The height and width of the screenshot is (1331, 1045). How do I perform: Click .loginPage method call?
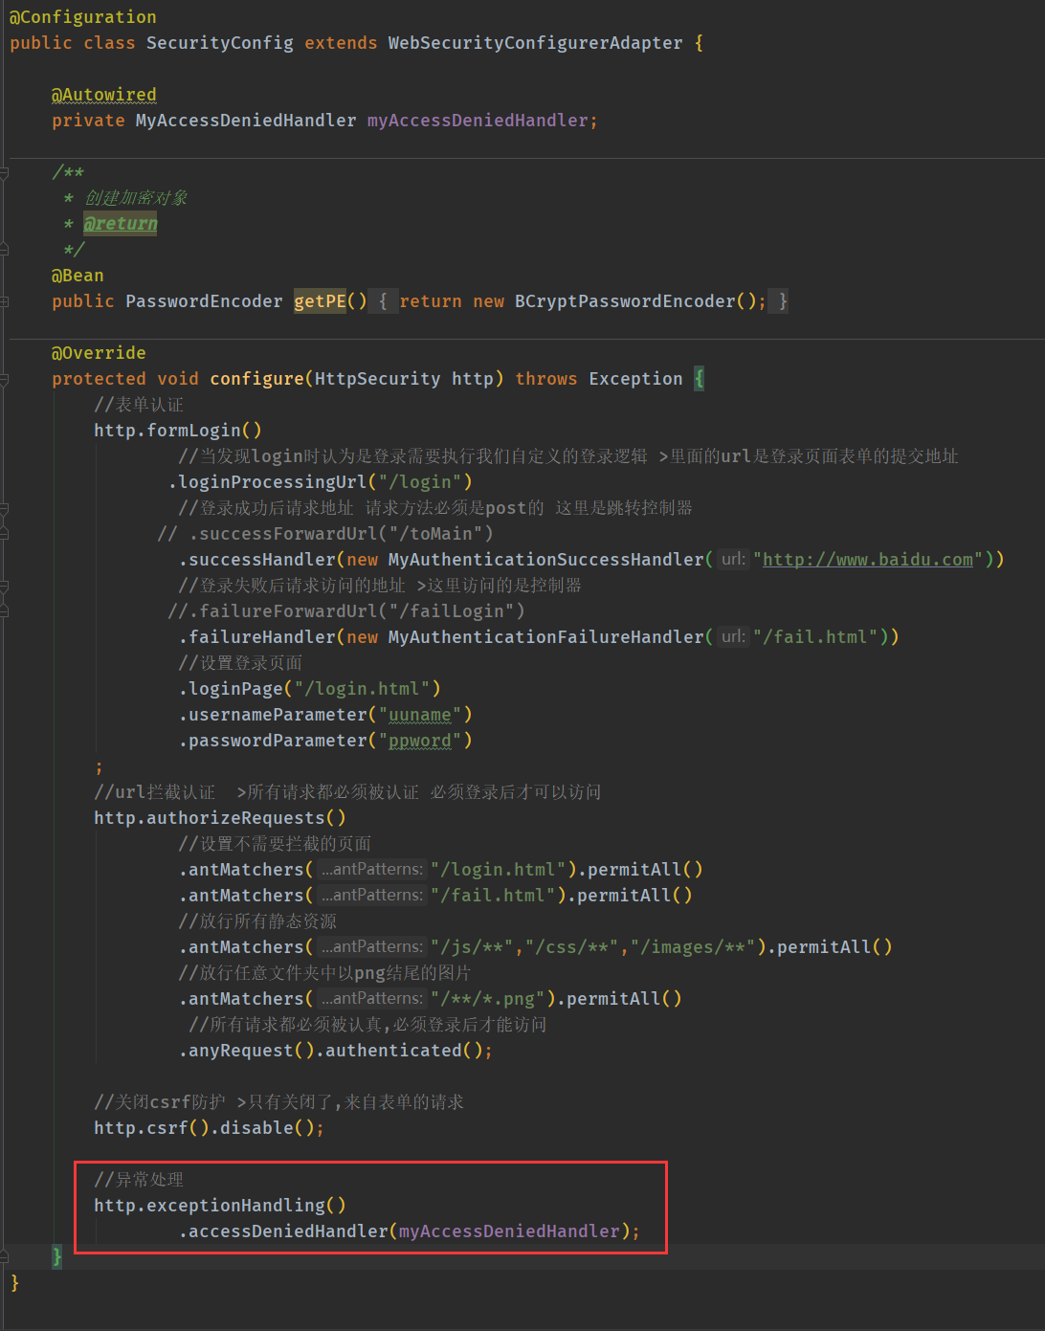(231, 689)
